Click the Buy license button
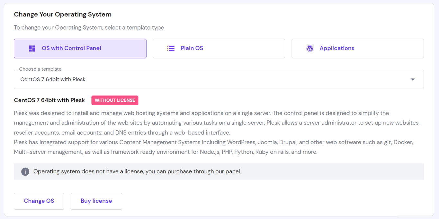 pos(96,201)
